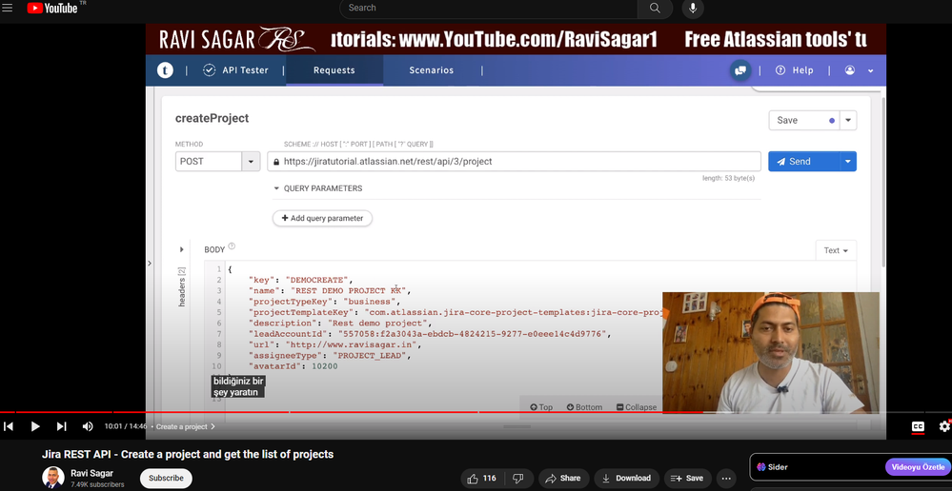Image resolution: width=952 pixels, height=491 pixels.
Task: Send the createProject request
Action: pyautogui.click(x=804, y=161)
